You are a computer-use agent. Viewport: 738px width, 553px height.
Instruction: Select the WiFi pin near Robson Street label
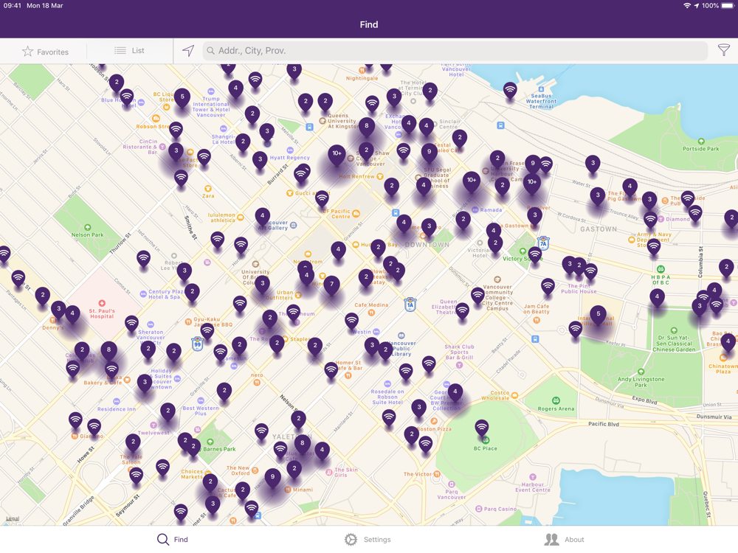tap(176, 131)
